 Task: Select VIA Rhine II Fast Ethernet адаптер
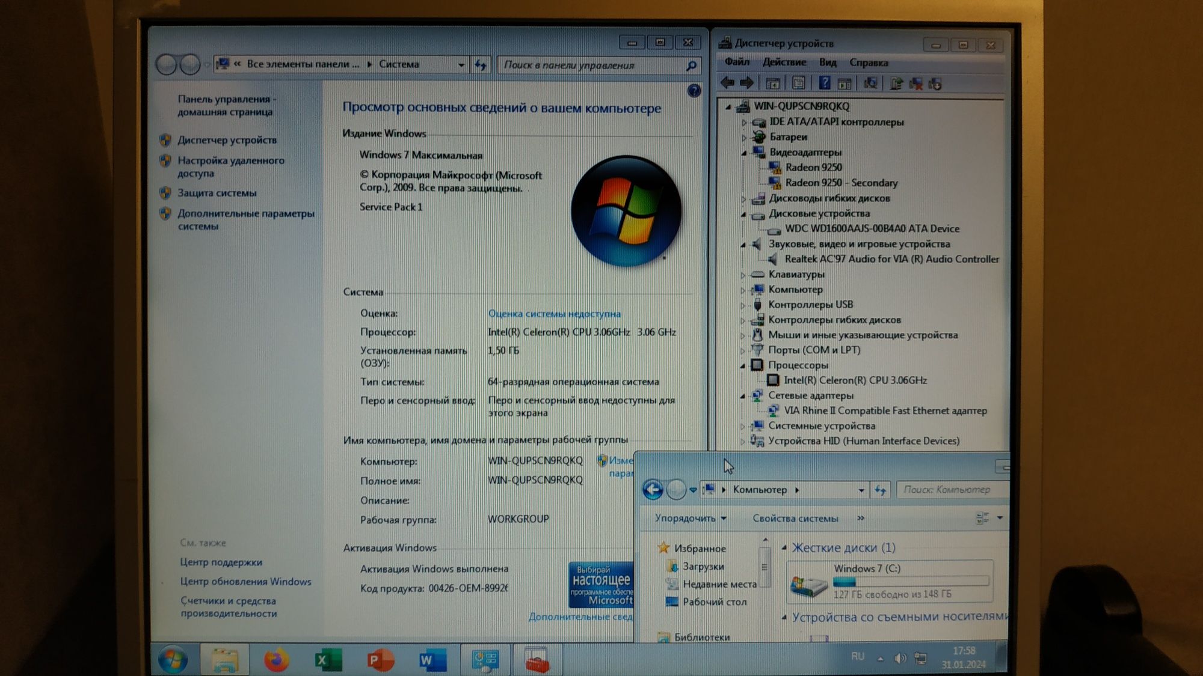885,410
